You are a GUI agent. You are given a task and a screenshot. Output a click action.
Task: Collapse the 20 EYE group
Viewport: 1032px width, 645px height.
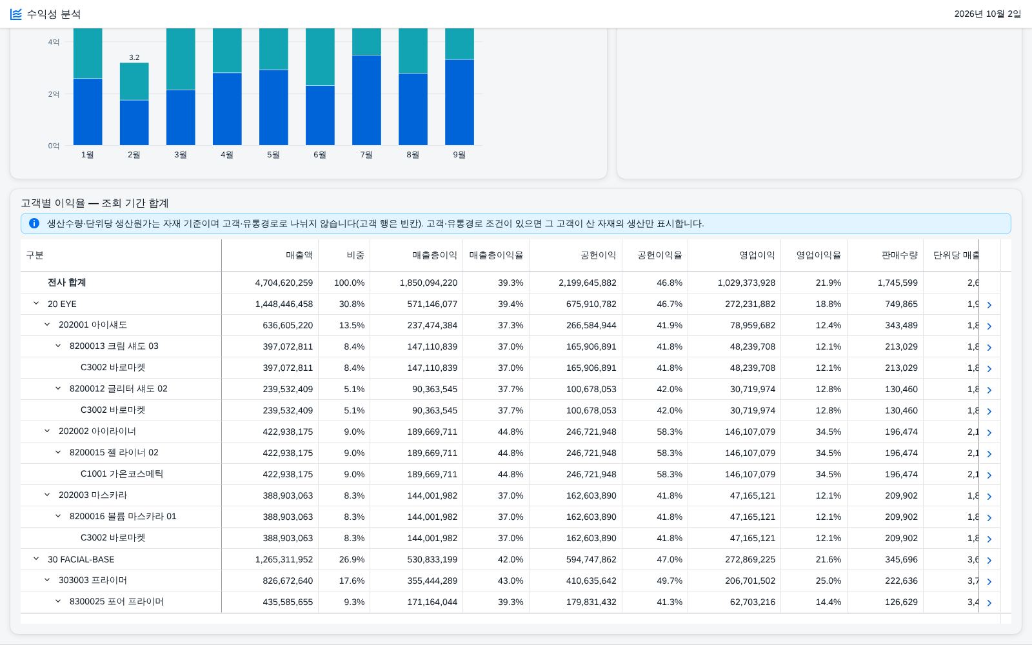click(36, 303)
